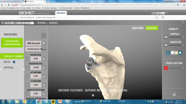The height and width of the screenshot is (104, 186).
Task: Decrease A/P Shift with minus
Action: pyautogui.click(x=28, y=76)
